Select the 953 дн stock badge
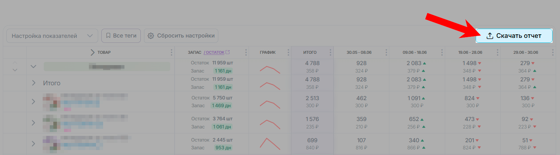The width and height of the screenshot is (560, 155). [x=223, y=148]
